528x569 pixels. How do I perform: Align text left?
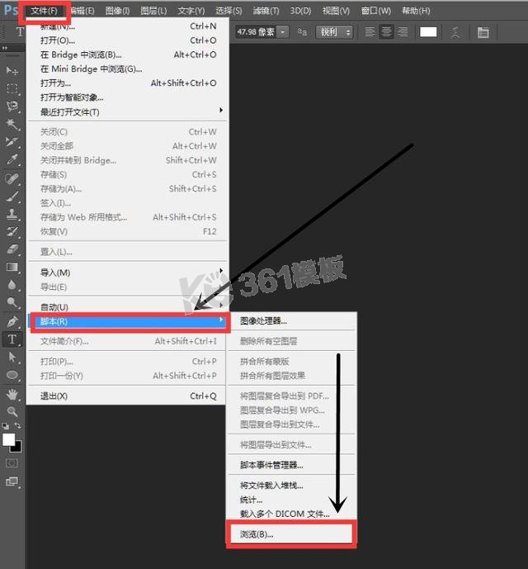pyautogui.click(x=370, y=32)
